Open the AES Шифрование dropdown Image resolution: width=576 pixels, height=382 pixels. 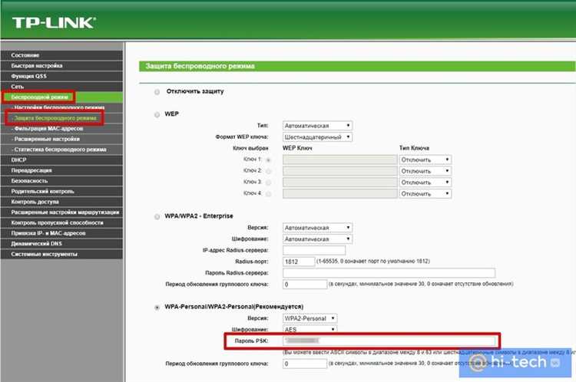(310, 330)
